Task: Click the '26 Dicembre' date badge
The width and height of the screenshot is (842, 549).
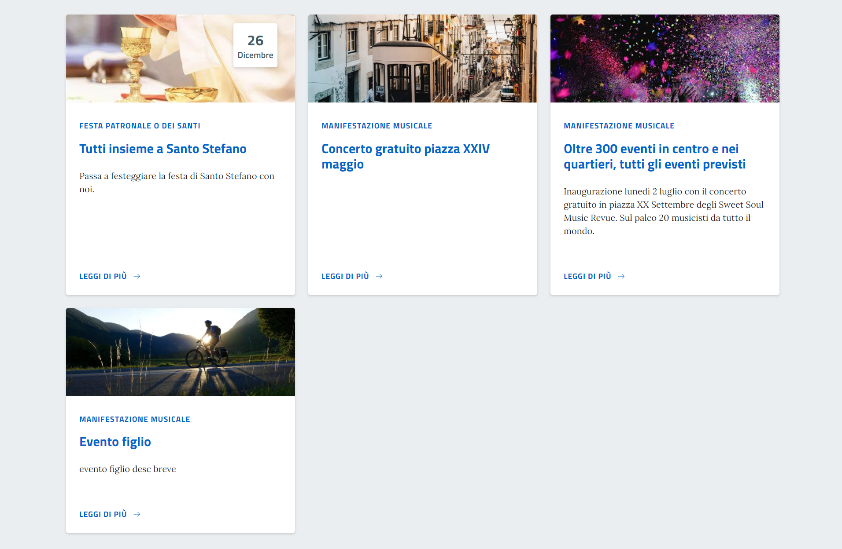Action: (255, 46)
